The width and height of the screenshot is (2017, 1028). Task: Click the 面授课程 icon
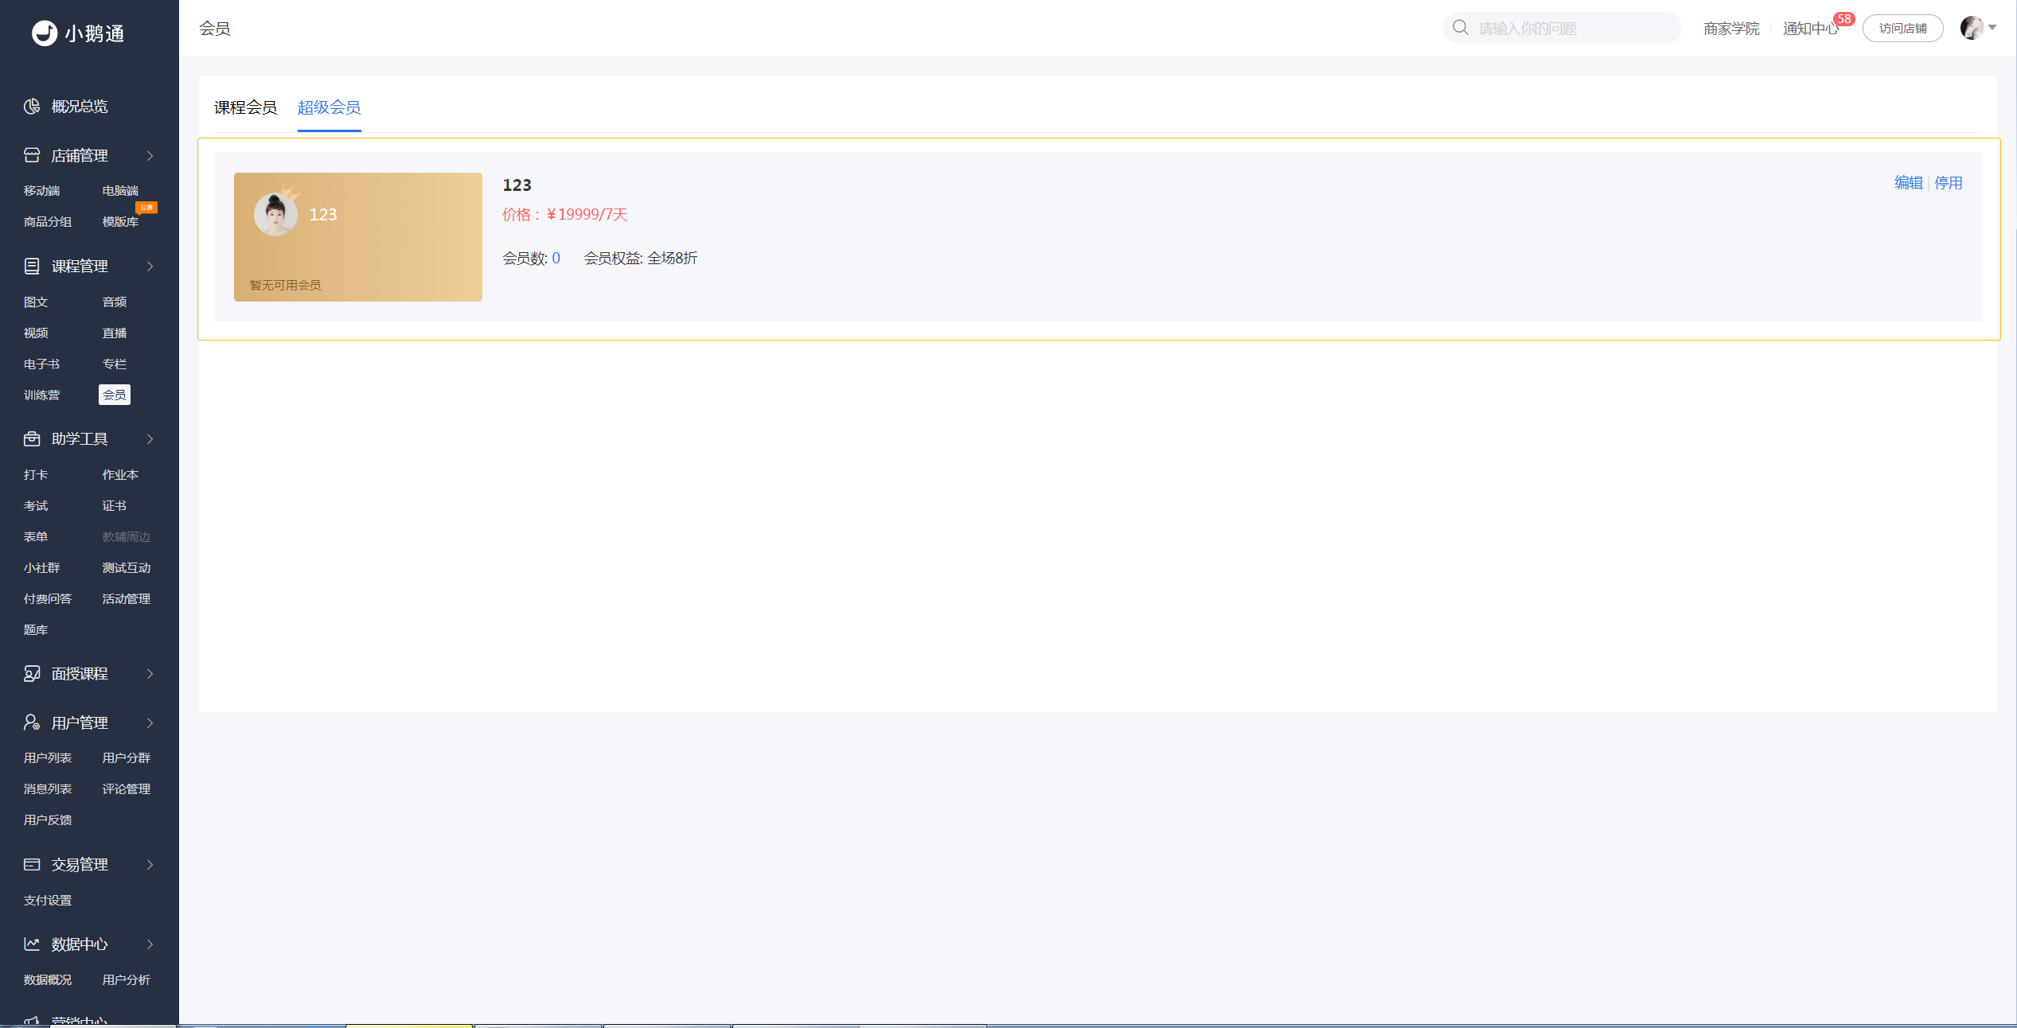[32, 673]
